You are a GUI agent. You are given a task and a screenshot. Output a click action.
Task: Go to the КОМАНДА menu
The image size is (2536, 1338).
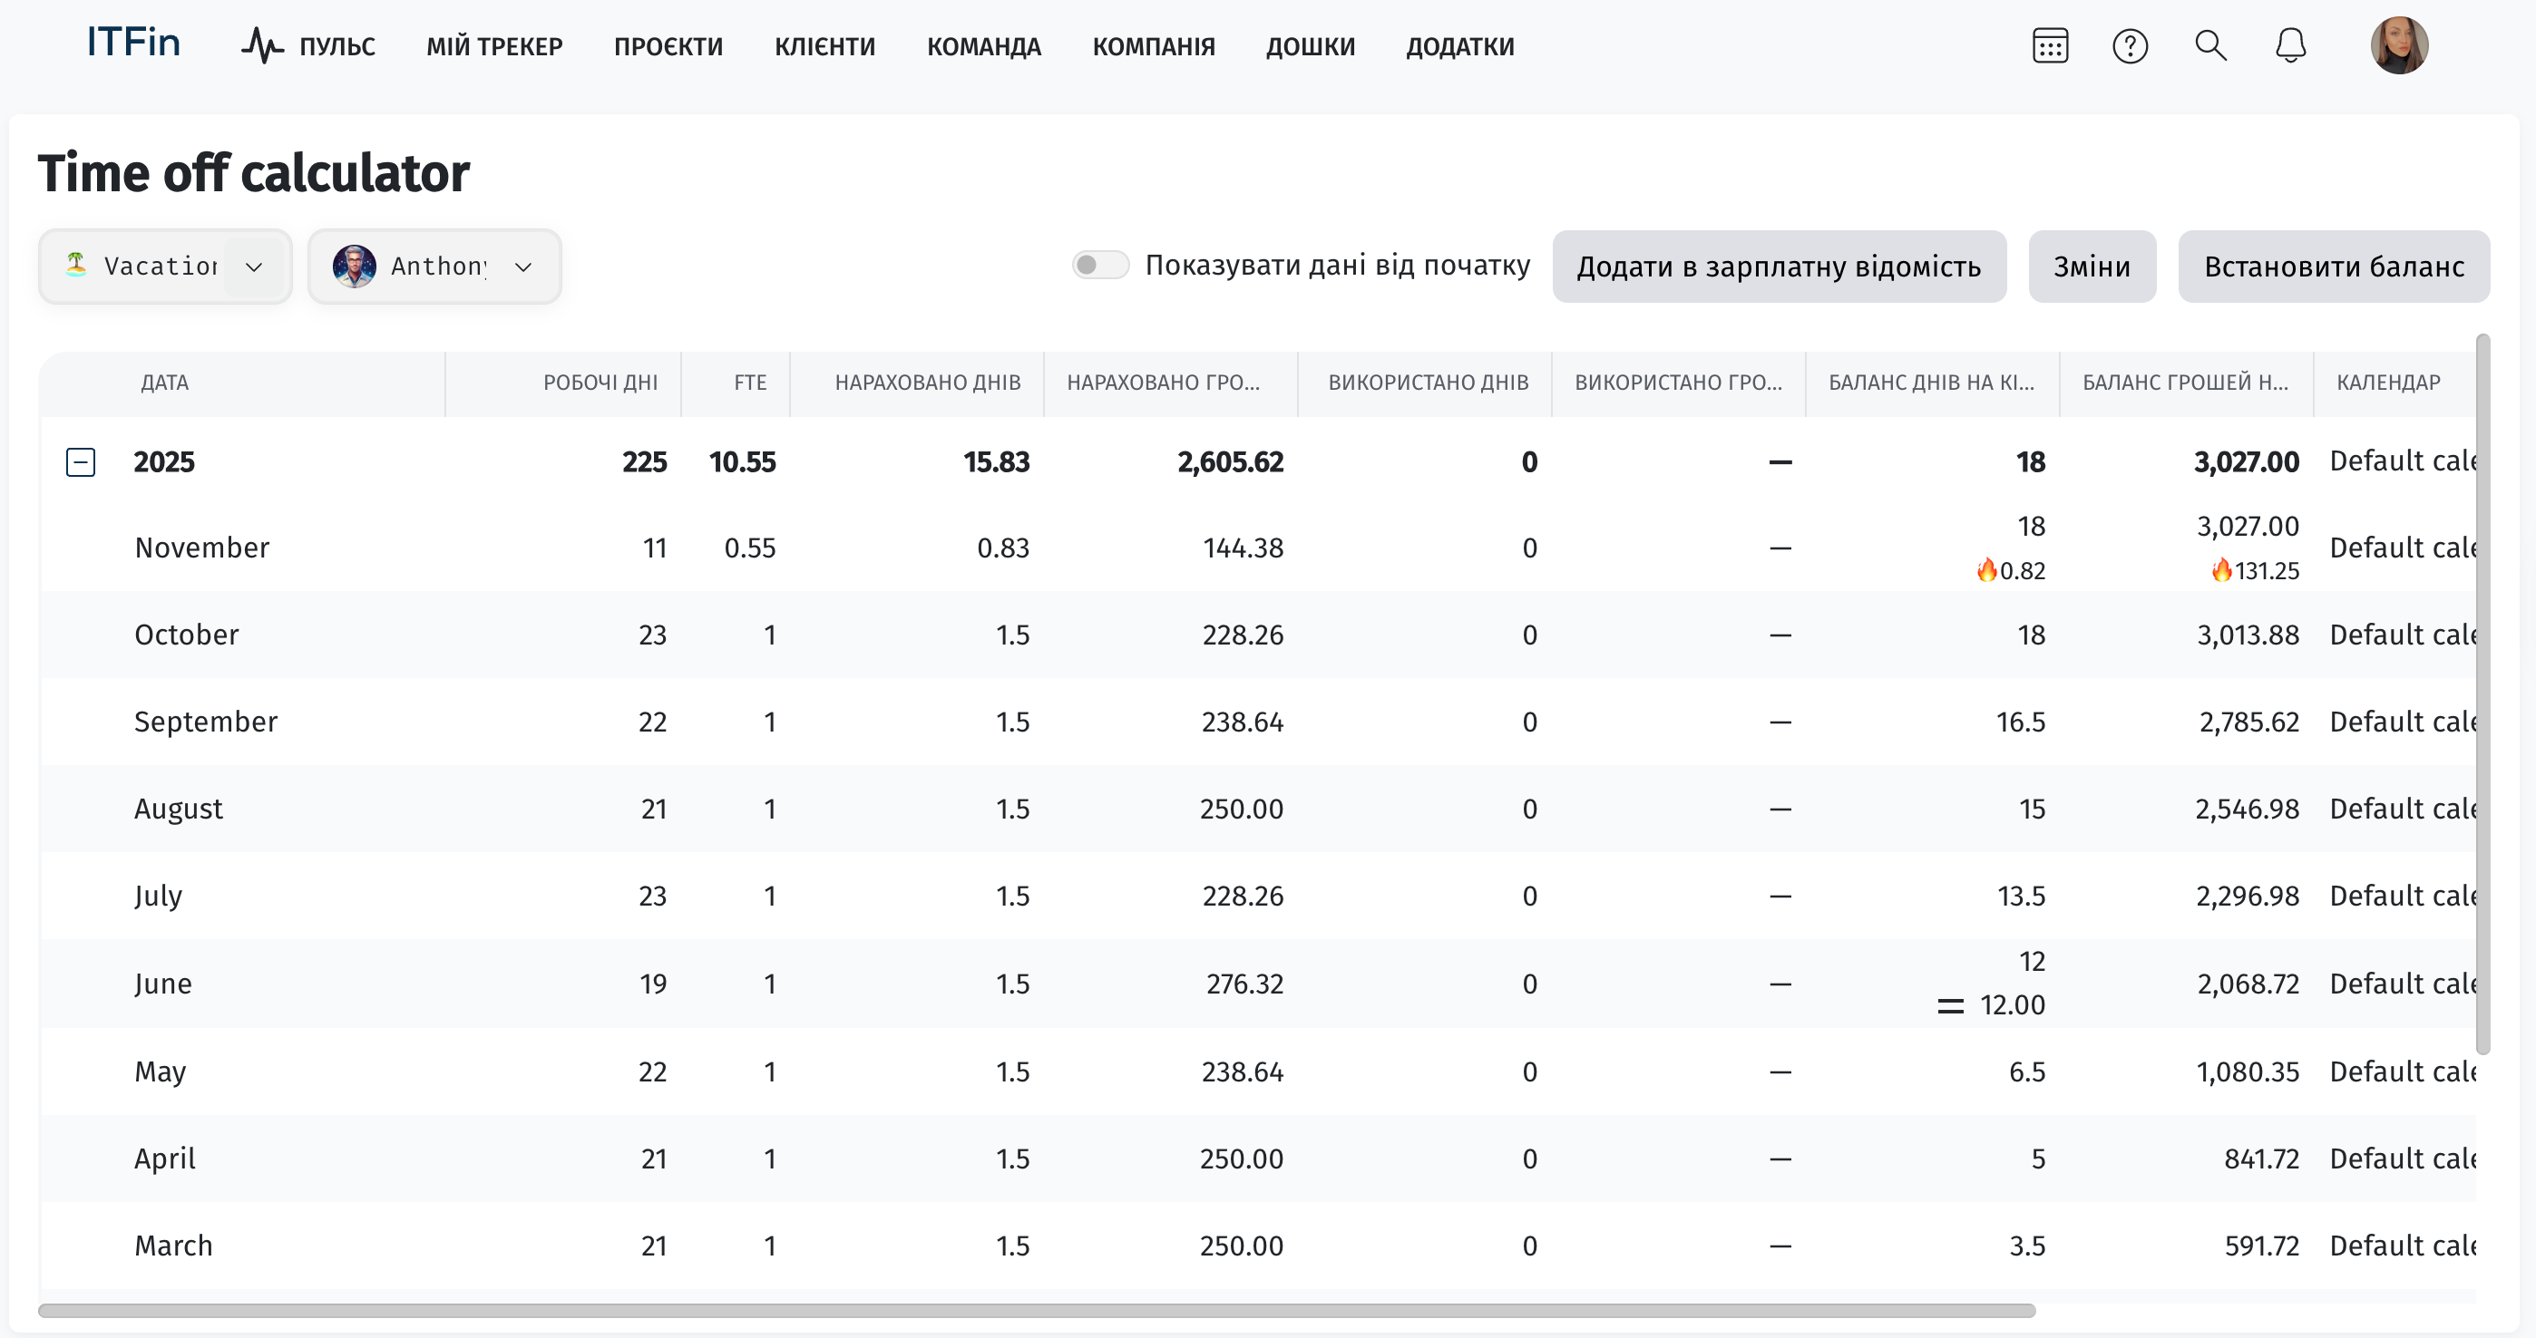pyautogui.click(x=982, y=46)
